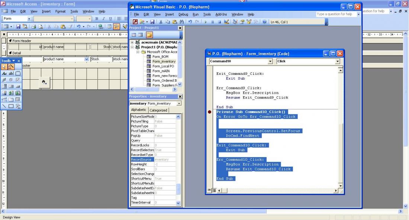The image size is (409, 220).
Task: Select the Option Group tool in toolbox
Action: [x=18, y=73]
